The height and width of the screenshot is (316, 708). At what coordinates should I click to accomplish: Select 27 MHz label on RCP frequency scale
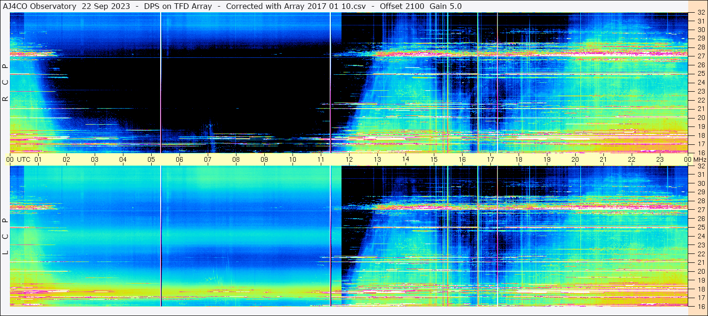click(x=701, y=56)
